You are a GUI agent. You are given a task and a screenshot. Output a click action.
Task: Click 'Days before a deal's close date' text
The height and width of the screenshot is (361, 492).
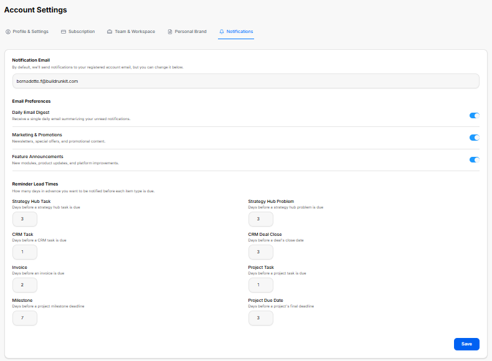pyautogui.click(x=276, y=240)
